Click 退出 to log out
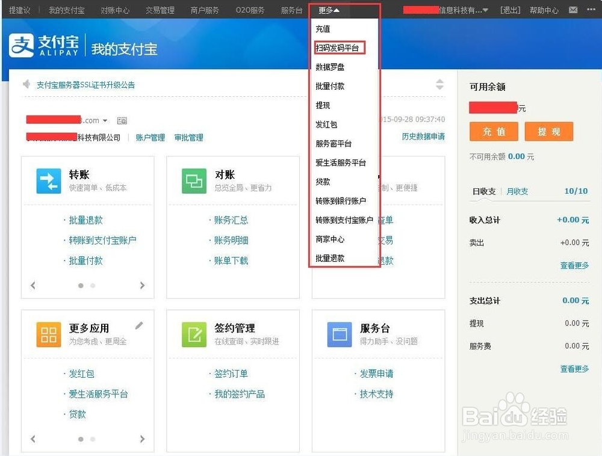 510,10
